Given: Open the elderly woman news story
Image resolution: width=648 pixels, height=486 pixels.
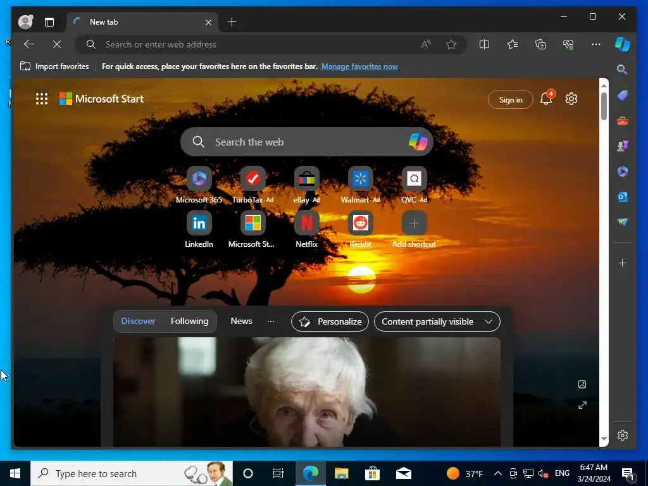Looking at the screenshot, I should (x=307, y=392).
